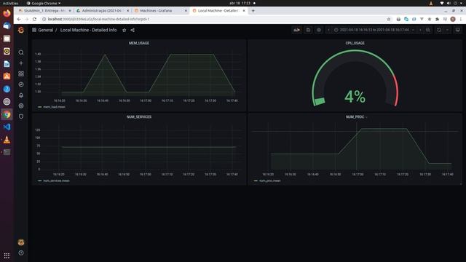Open the Configuration gear in sidebar
The height and width of the screenshot is (262, 466).
coord(21,106)
